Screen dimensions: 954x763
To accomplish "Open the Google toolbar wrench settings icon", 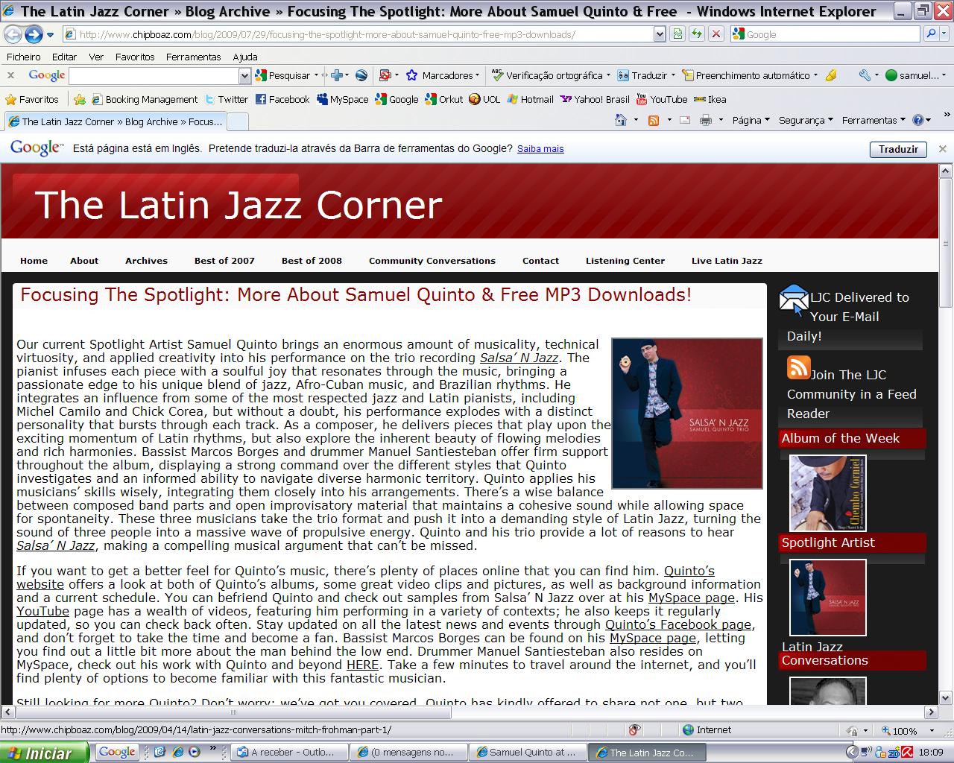I will coord(865,75).
